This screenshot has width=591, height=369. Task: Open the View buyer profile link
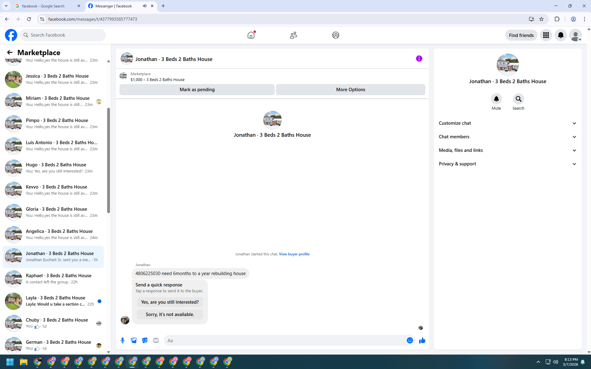(x=294, y=254)
